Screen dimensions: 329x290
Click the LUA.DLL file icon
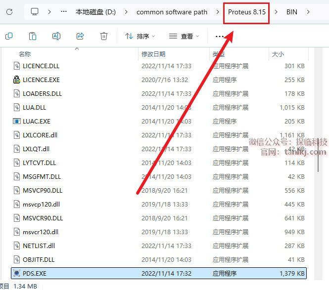(x=17, y=108)
